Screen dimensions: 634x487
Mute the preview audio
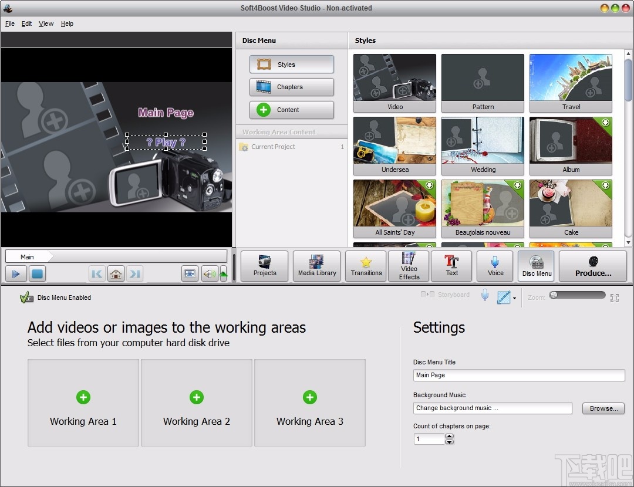coord(209,273)
